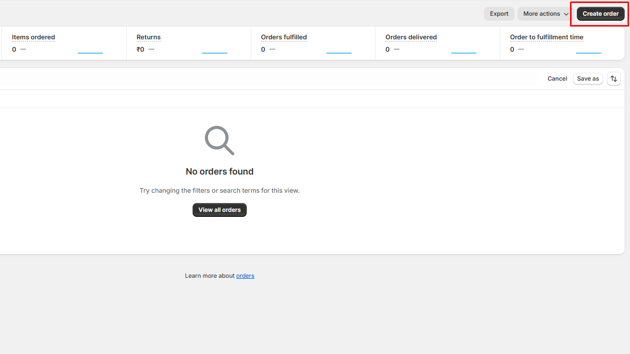Image resolution: width=630 pixels, height=354 pixels.
Task: Click the sort orders arrows icon
Action: click(613, 79)
